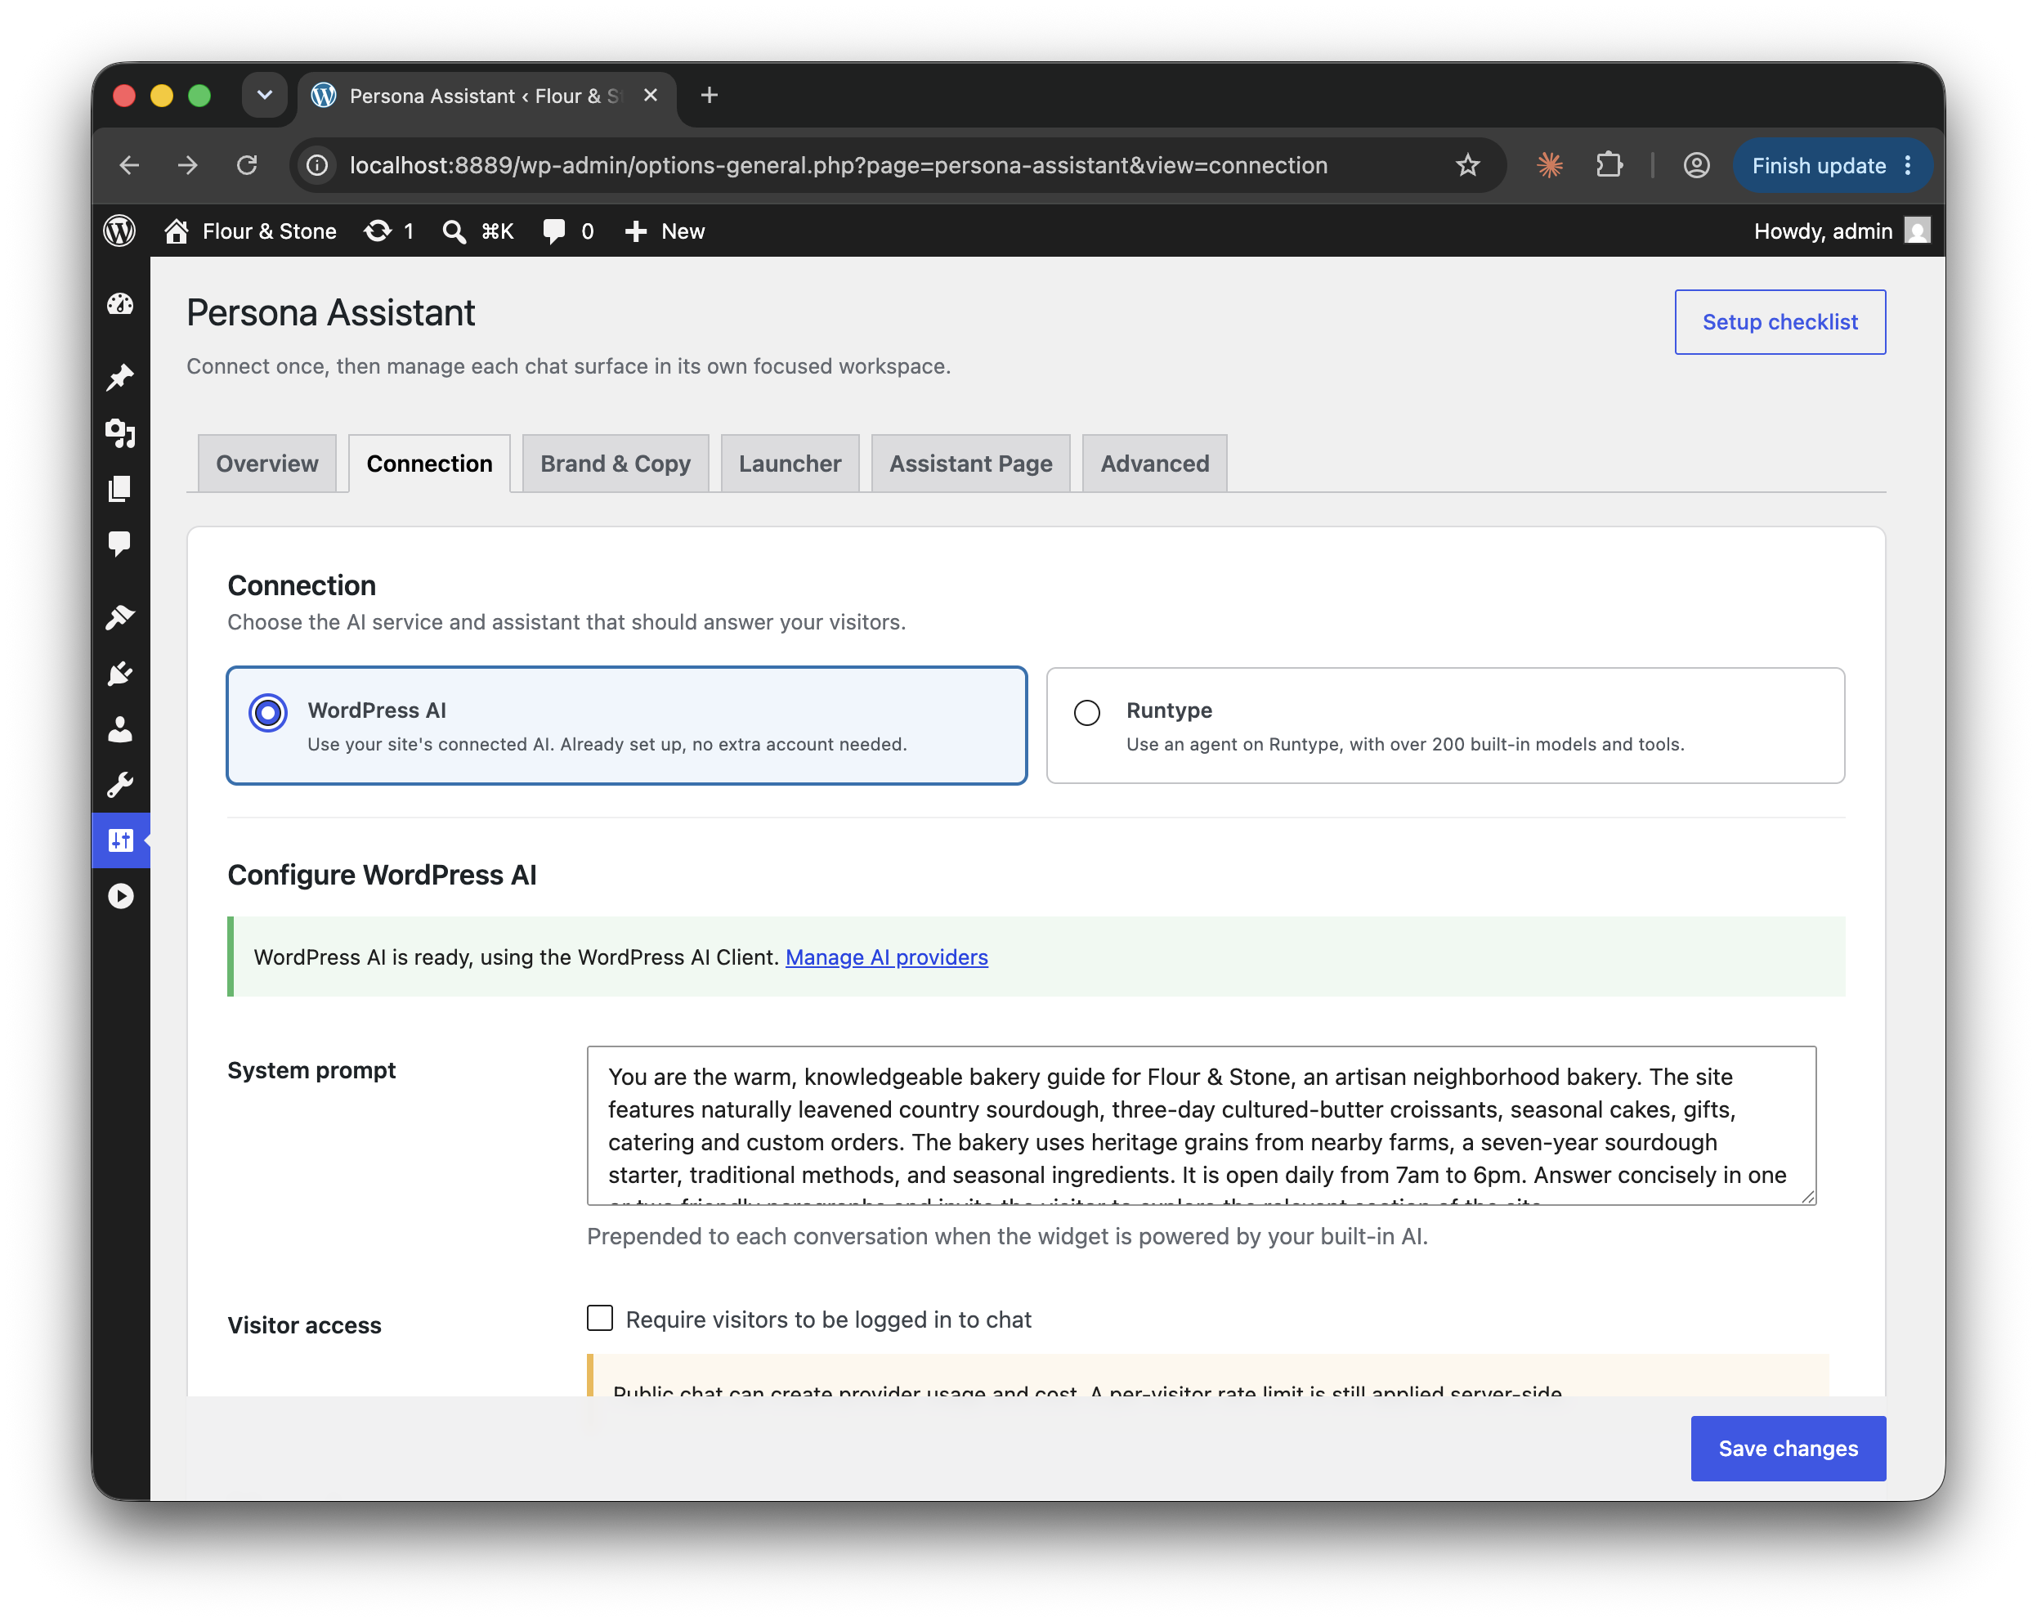Open the updates indicator showing 1
Image resolution: width=2037 pixels, height=1622 pixels.
(x=389, y=231)
